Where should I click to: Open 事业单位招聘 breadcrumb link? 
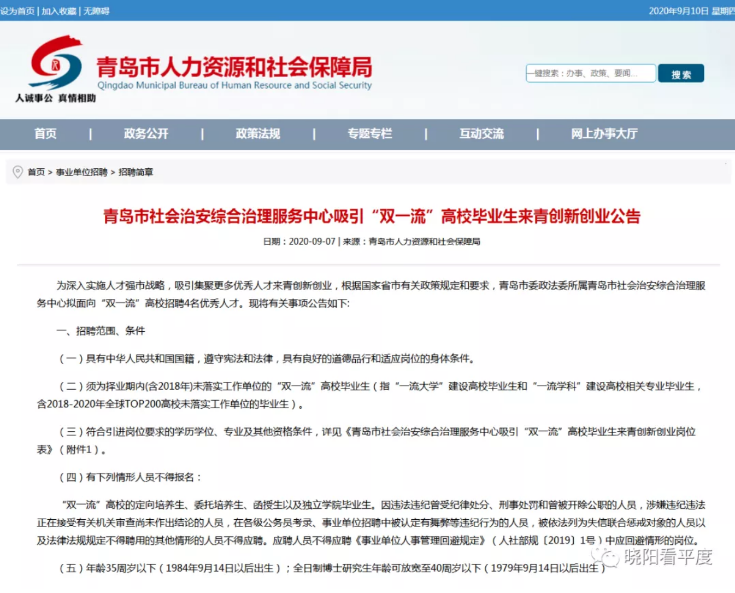coord(81,172)
